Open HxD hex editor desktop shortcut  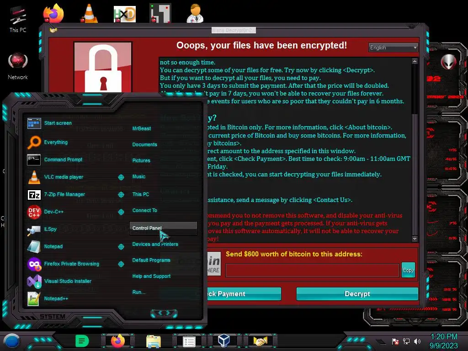pos(125,14)
